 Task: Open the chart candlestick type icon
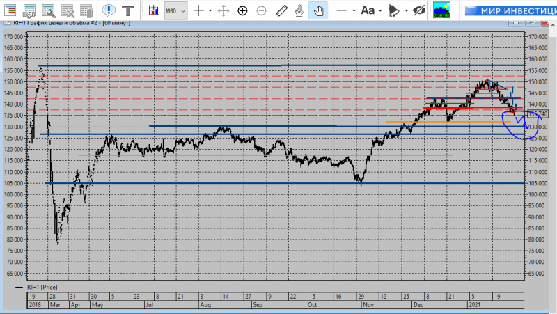(154, 10)
